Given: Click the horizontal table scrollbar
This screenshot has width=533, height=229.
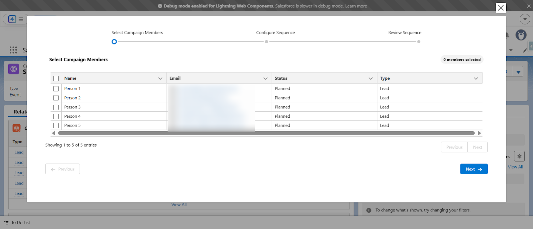Looking at the screenshot, I should click(266, 133).
